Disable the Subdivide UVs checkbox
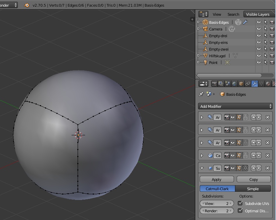Image resolution: width=276 pixels, height=220 pixels. coord(240,203)
